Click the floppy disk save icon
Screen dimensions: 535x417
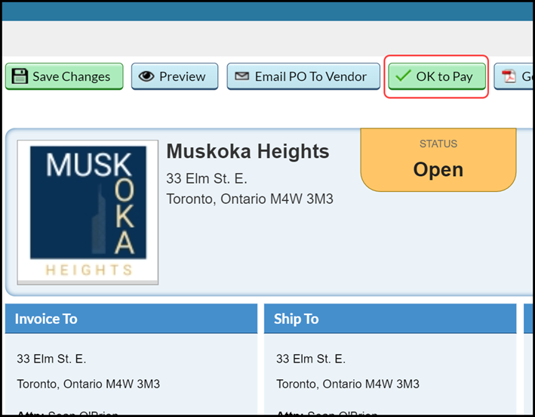pos(20,76)
